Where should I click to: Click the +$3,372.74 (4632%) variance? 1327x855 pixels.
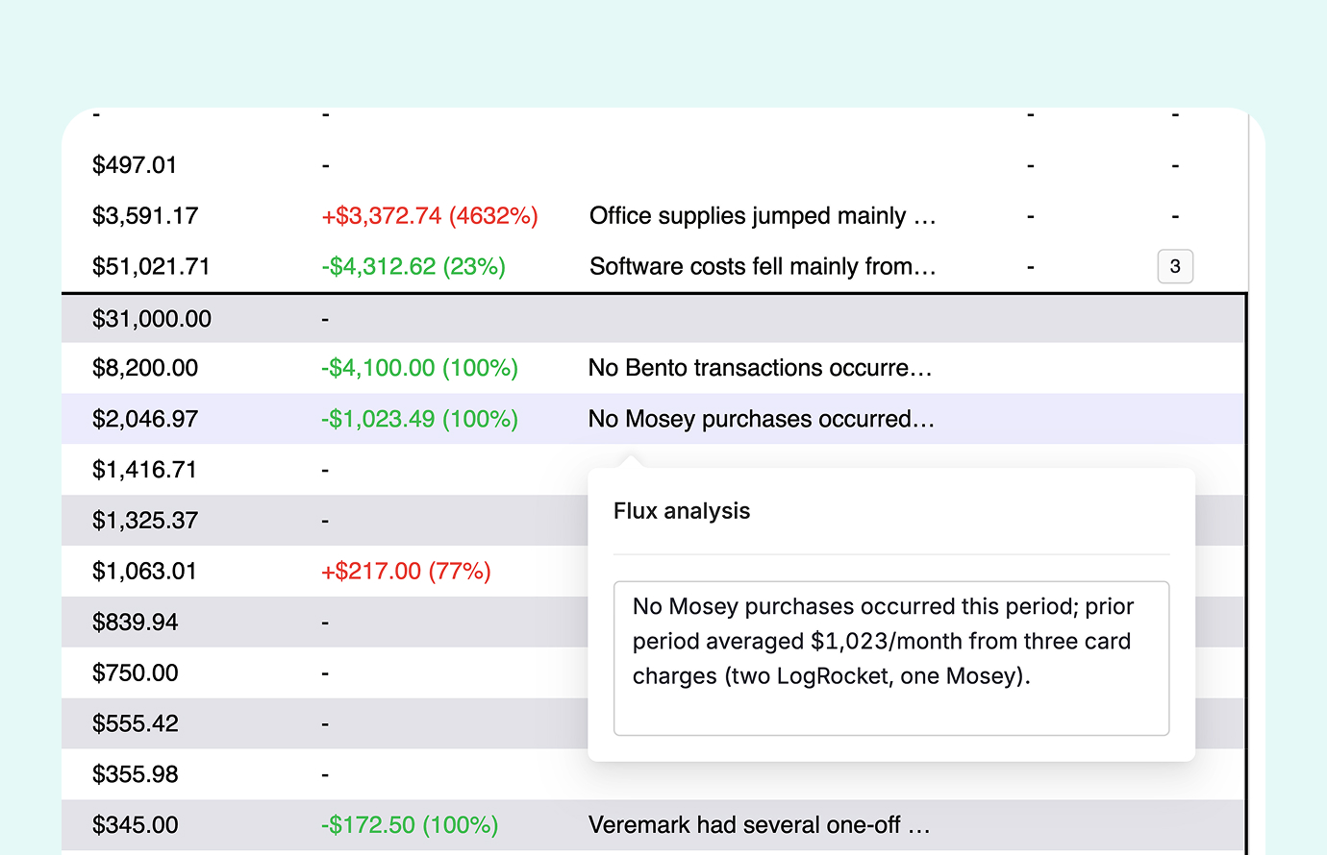pos(429,216)
